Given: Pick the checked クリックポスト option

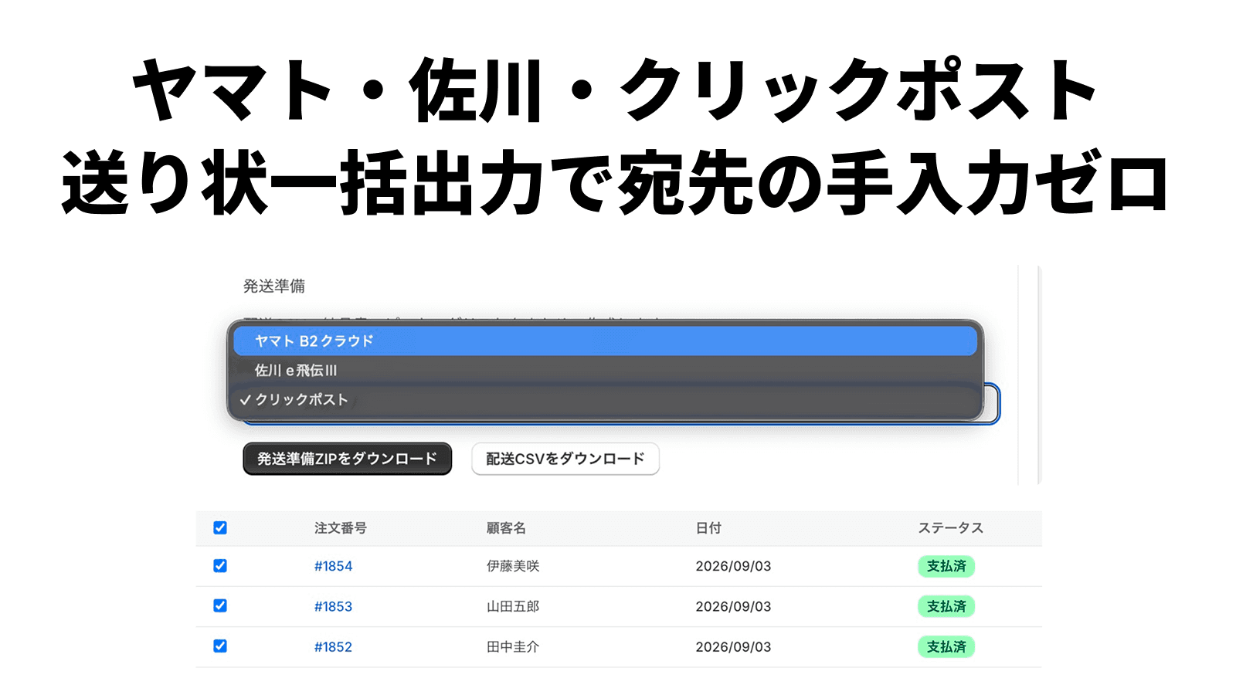Looking at the screenshot, I should click(x=605, y=400).
